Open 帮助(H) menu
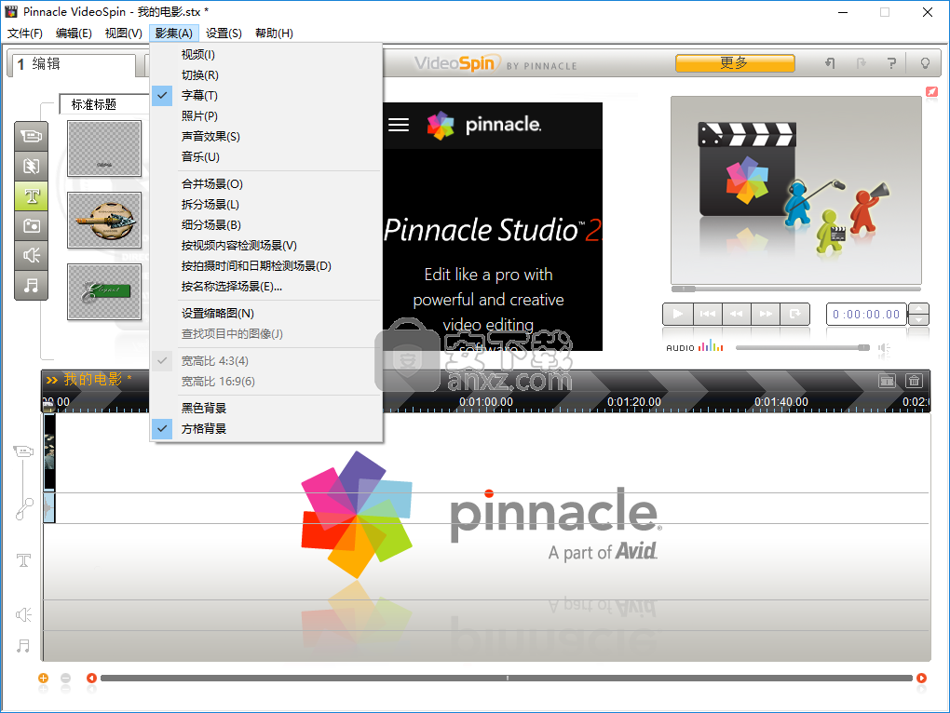 [x=274, y=34]
